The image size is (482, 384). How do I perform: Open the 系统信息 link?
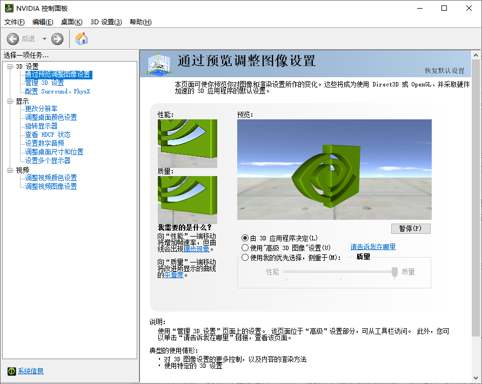point(31,371)
